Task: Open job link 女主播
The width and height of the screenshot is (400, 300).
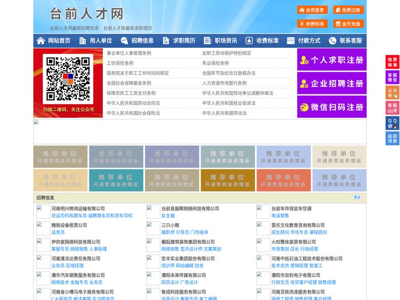Action: click(x=168, y=216)
